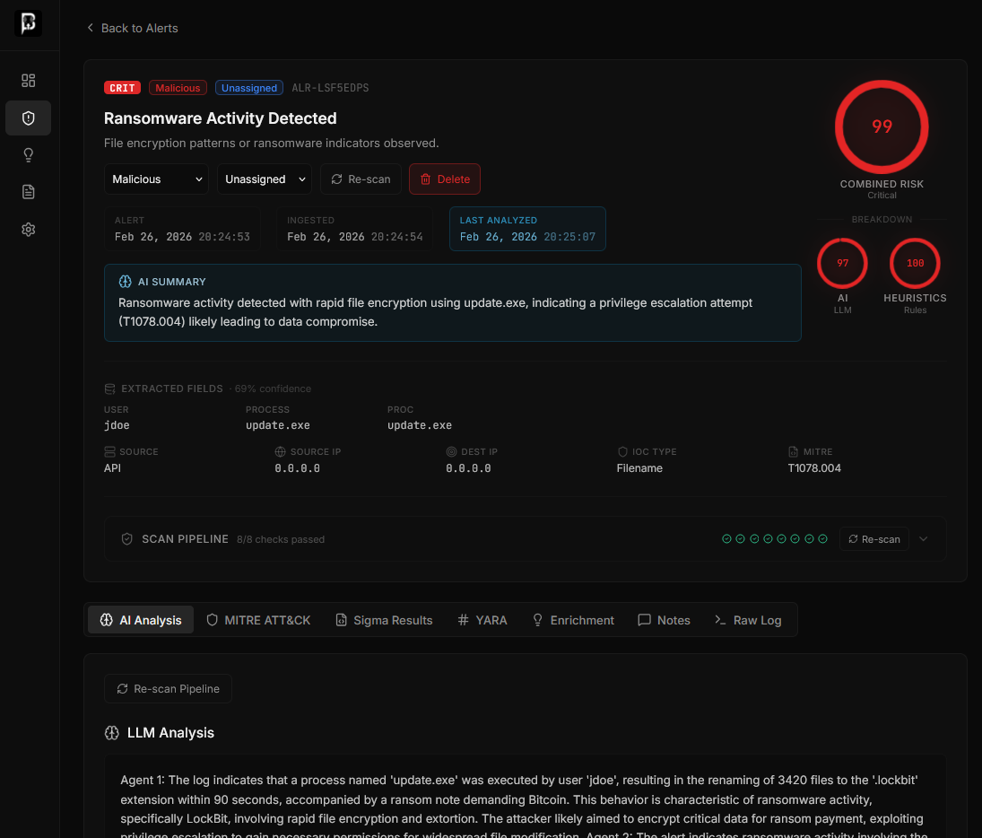The image size is (982, 838).
Task: Click the Scan Pipeline shield check icon
Action: click(127, 539)
